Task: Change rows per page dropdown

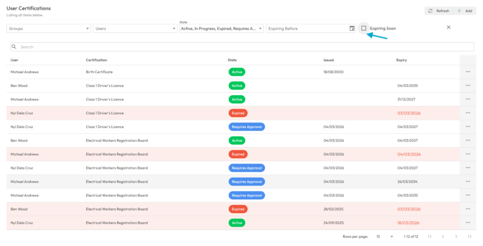Action: [x=385, y=236]
